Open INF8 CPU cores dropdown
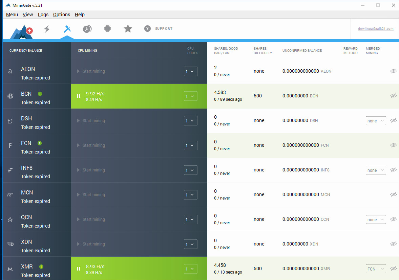 [191, 170]
